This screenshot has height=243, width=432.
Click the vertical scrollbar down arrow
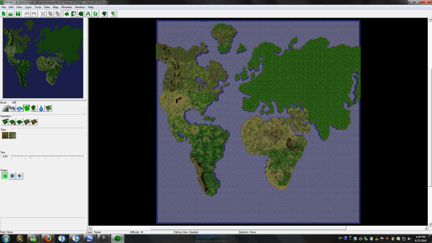pyautogui.click(x=430, y=224)
